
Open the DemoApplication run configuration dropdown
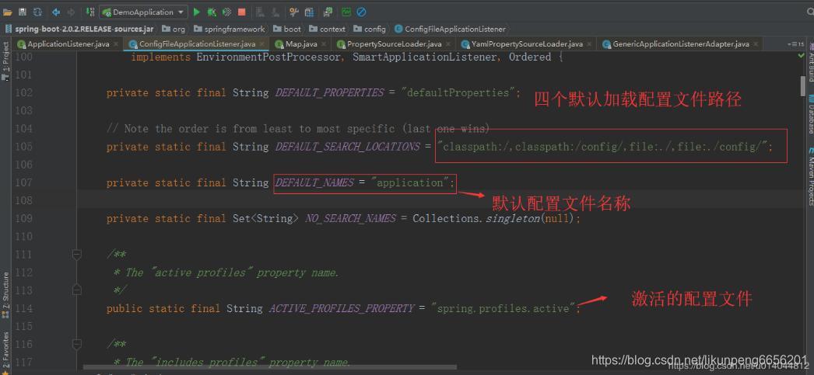pyautogui.click(x=143, y=12)
